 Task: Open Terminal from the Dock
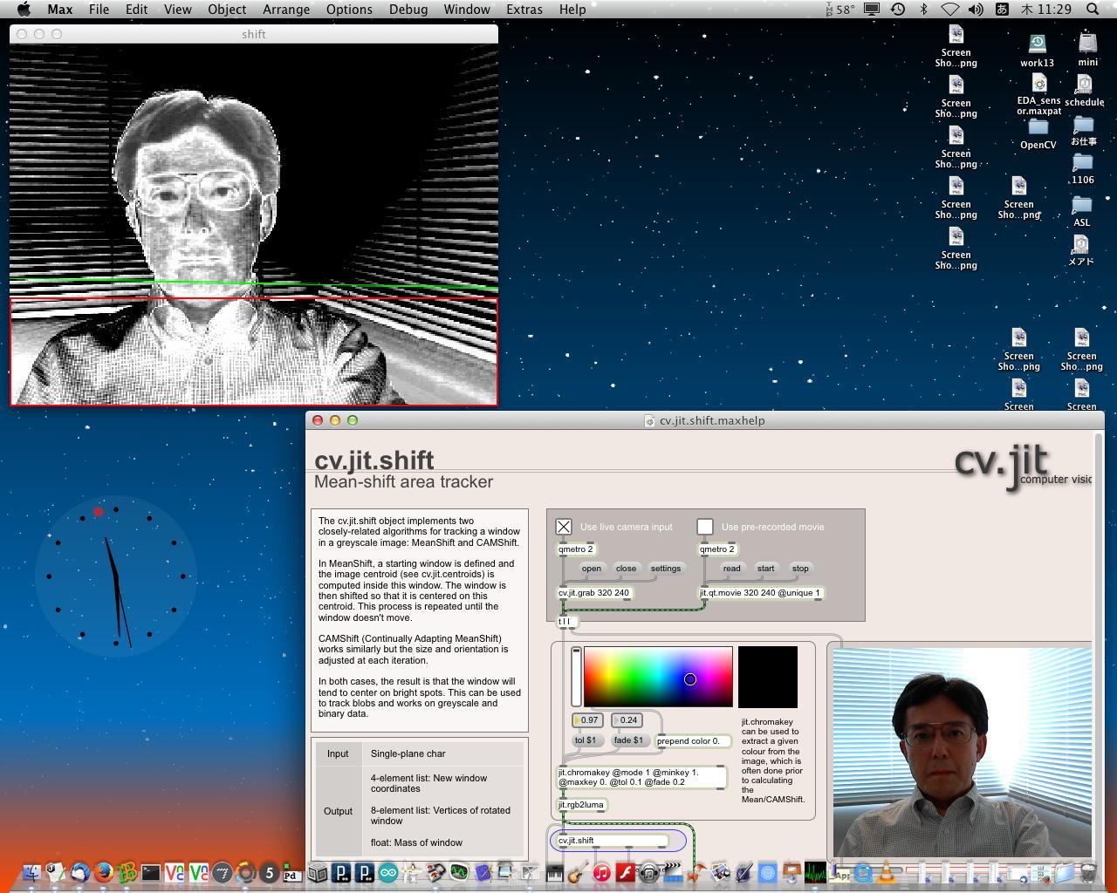click(x=151, y=872)
